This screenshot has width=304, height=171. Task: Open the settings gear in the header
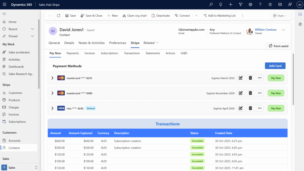pyautogui.click(x=250, y=4)
